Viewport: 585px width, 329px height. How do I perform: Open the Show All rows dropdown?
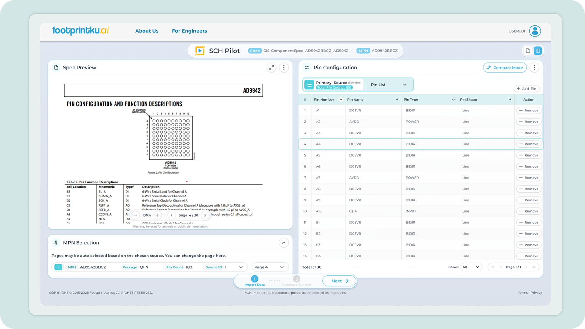(x=471, y=267)
